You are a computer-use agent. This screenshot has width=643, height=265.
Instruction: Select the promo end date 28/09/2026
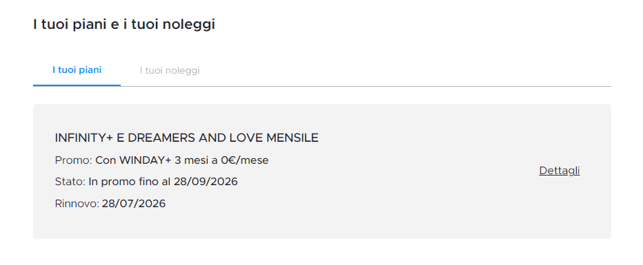[x=206, y=182]
